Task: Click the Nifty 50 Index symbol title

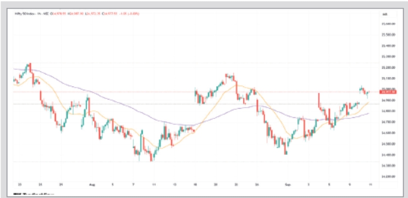Action: [x=24, y=14]
